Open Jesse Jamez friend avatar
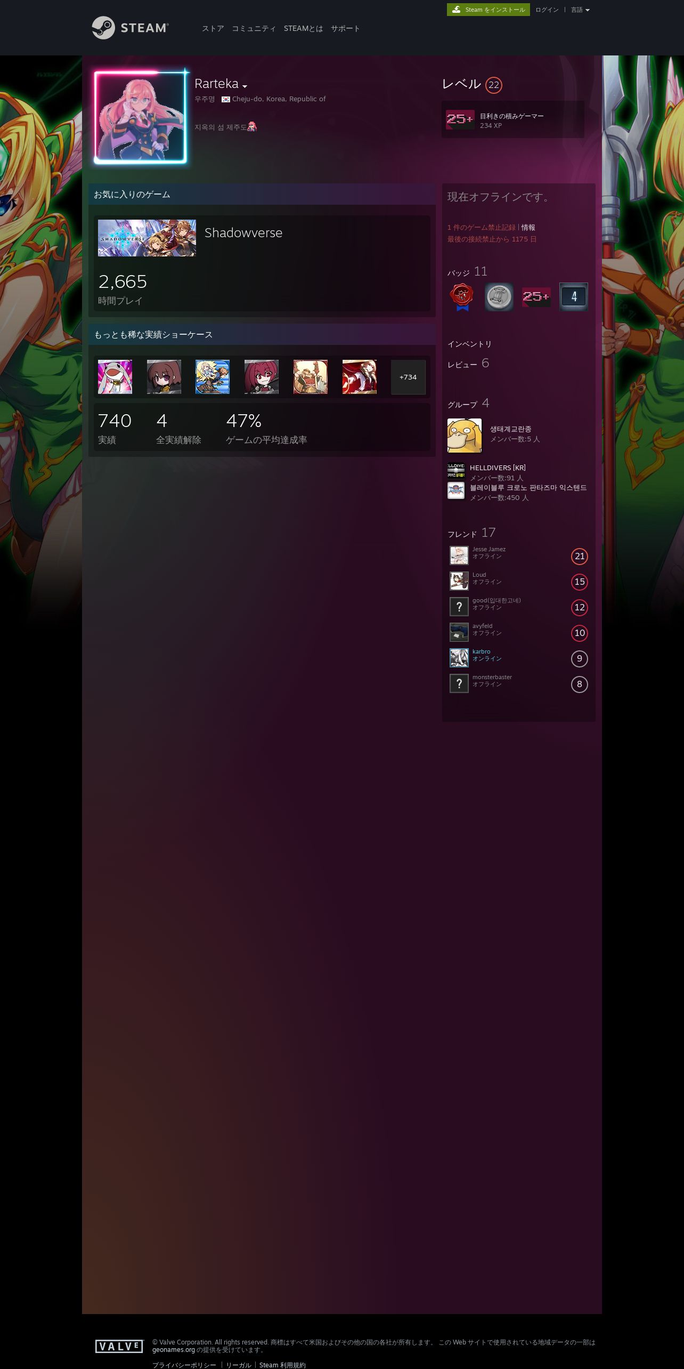Screen dimensions: 684x1369 459,555
